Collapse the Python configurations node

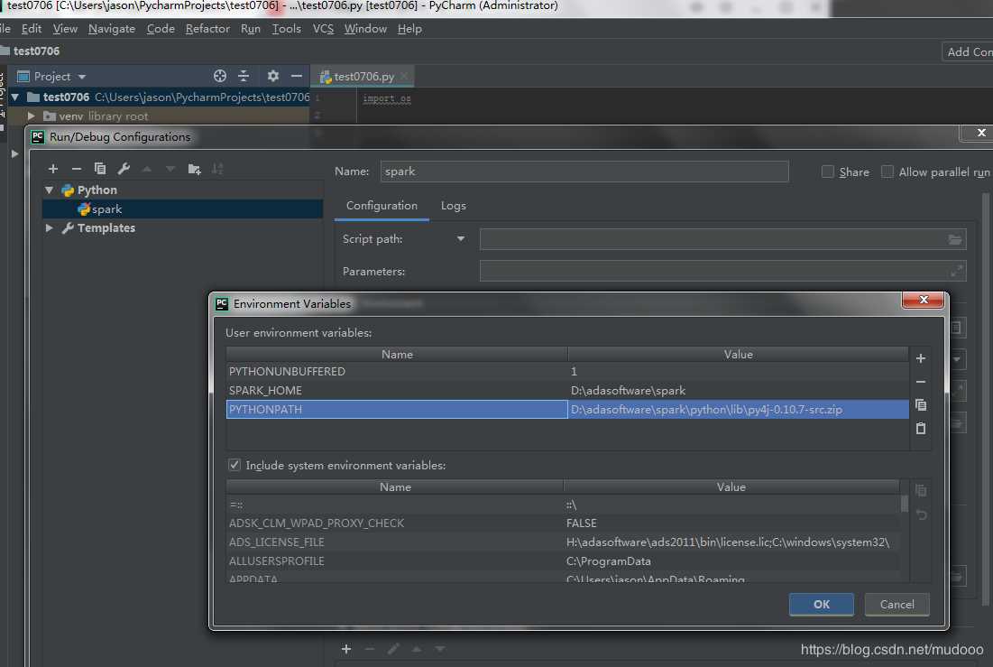(50, 190)
